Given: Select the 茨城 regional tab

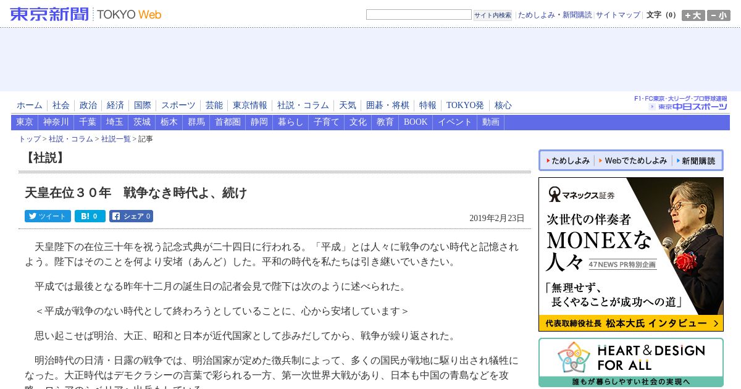Looking at the screenshot, I should (142, 122).
